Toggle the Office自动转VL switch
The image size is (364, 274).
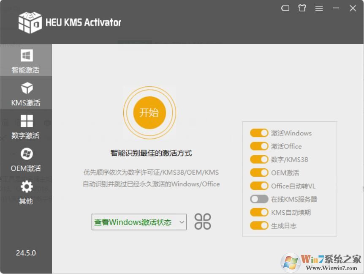[x=259, y=186]
